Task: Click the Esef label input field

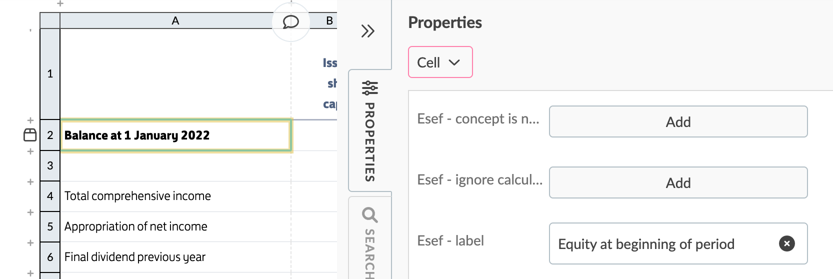Action: coord(660,243)
